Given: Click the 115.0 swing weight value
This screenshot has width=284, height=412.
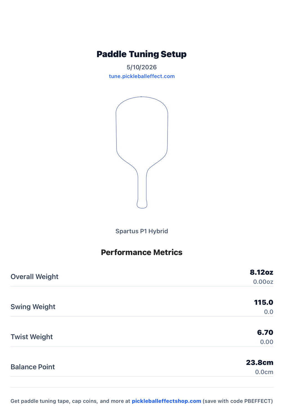Looking at the screenshot, I should (x=264, y=302).
